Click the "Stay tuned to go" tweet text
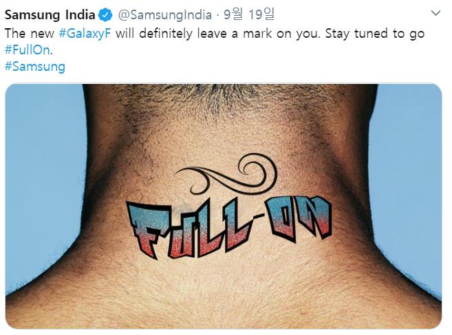Screen dimensions: 452x335 pyautogui.click(x=375, y=34)
